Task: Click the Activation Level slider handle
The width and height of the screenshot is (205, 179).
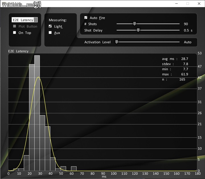Action: pyautogui.click(x=117, y=42)
